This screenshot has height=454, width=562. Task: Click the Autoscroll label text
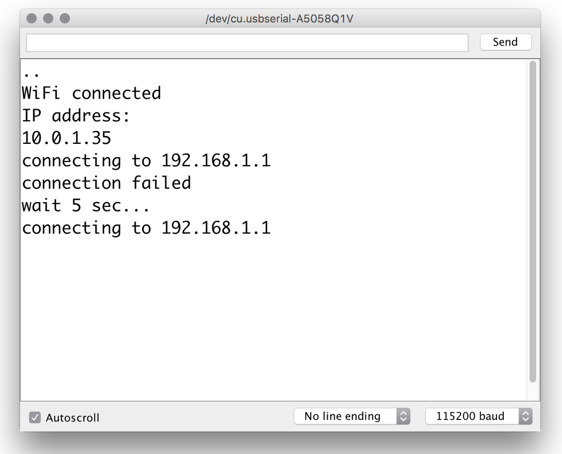coord(72,417)
